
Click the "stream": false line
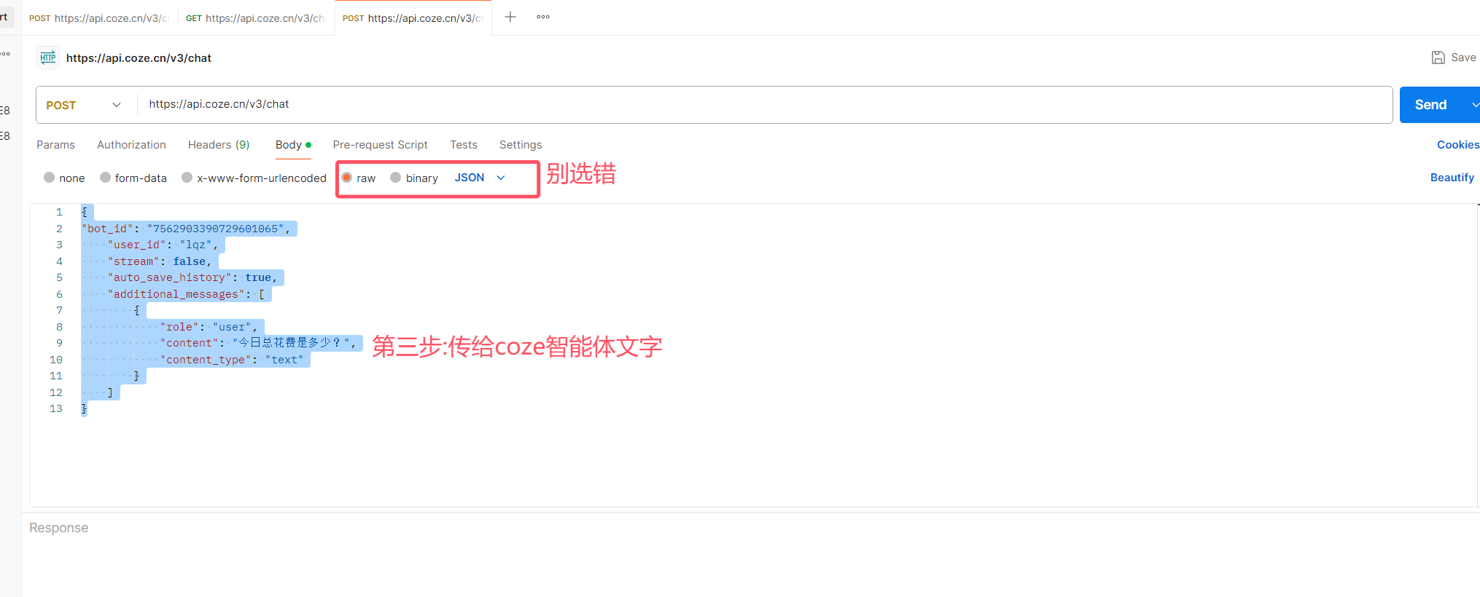(160, 261)
